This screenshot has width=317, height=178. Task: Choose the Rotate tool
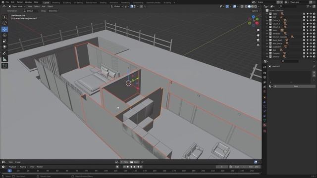[4, 35]
